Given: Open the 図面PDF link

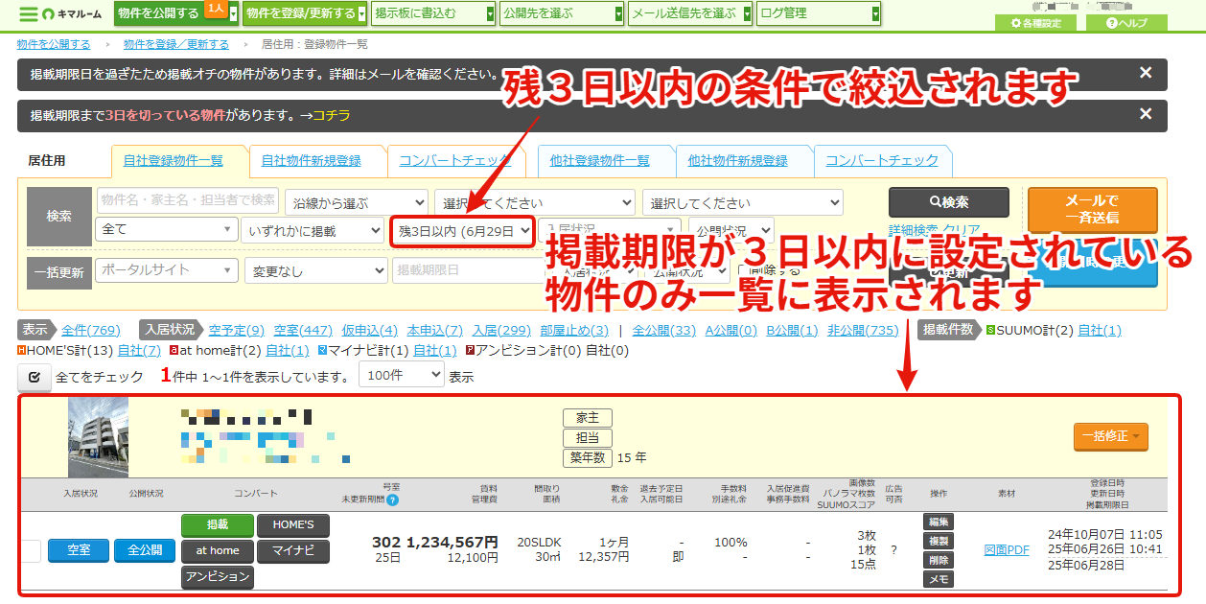Looking at the screenshot, I should click(1007, 550).
